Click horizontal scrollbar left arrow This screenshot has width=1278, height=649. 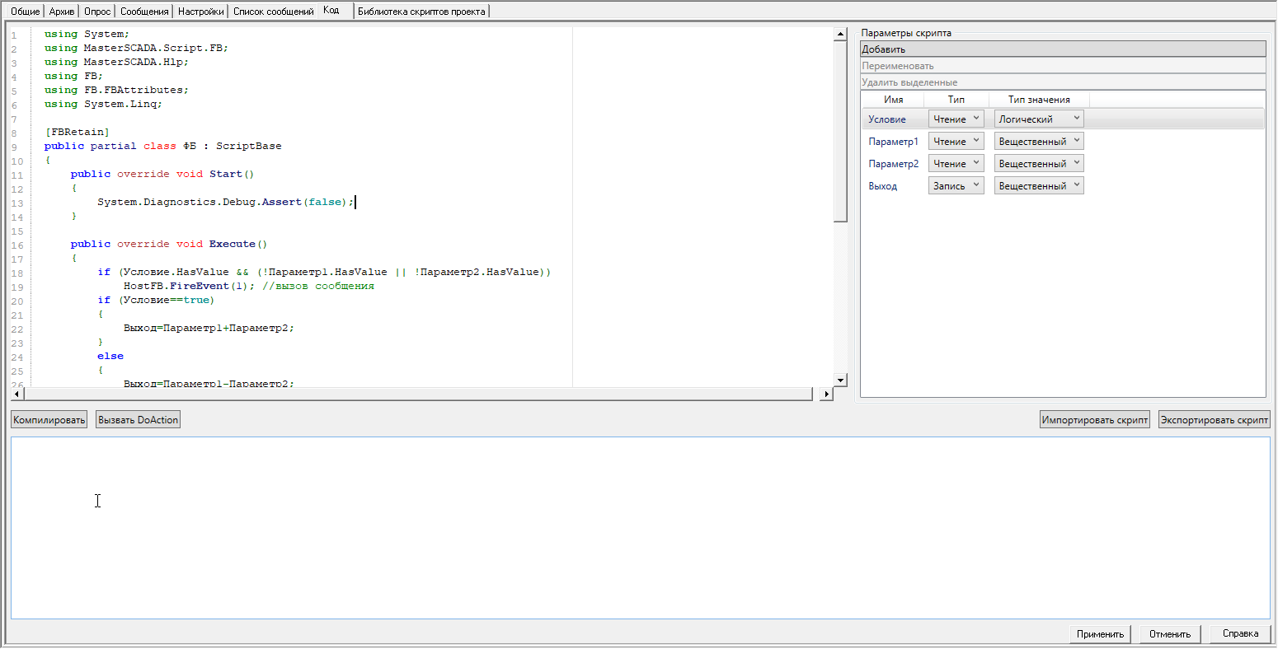17,395
